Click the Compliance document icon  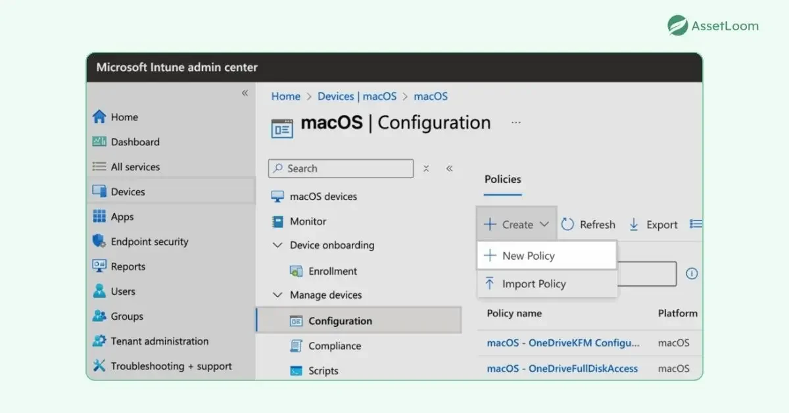tap(296, 346)
